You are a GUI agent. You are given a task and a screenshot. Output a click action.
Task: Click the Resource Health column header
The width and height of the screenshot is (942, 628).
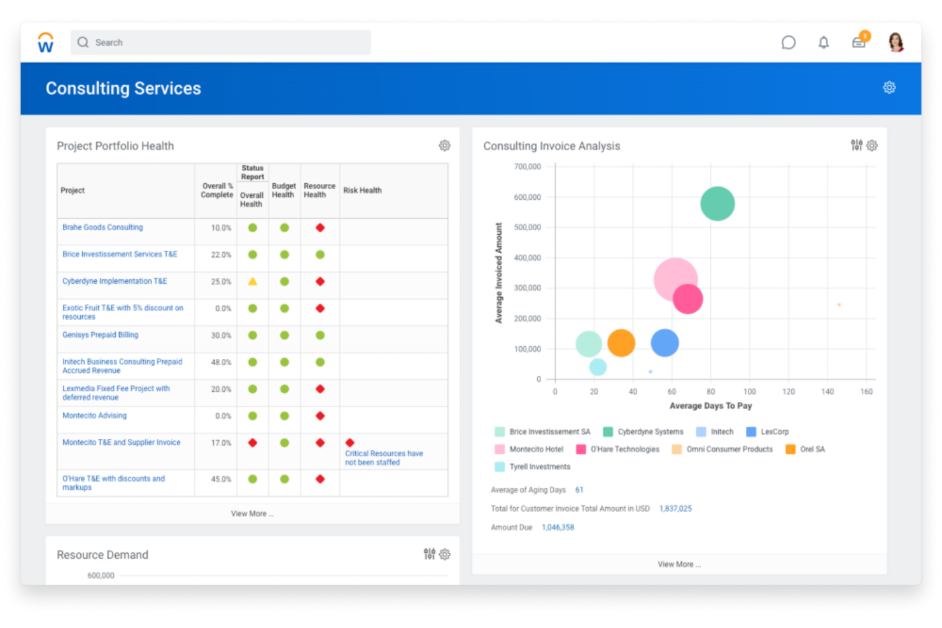(x=319, y=190)
